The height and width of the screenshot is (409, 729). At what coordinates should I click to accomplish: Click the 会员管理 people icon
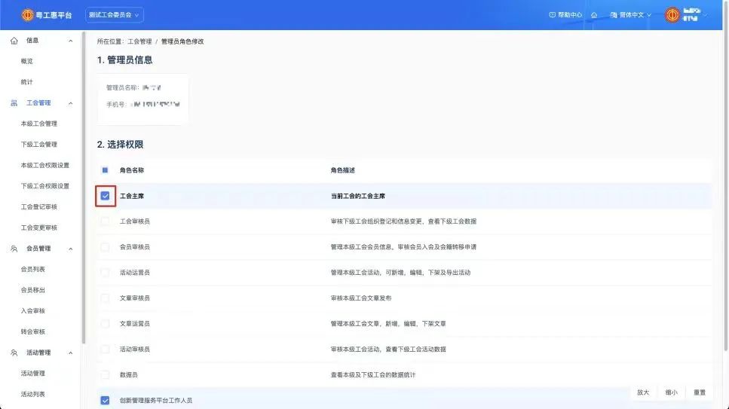14,249
